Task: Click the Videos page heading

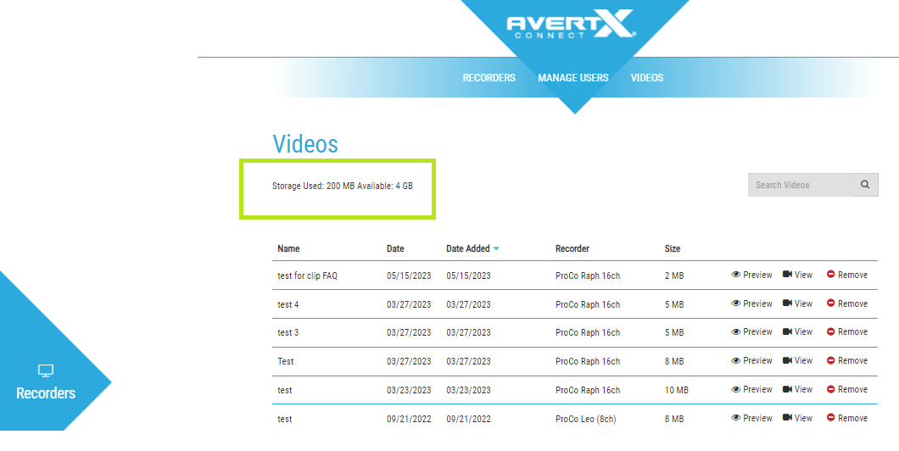Action: pos(305,144)
